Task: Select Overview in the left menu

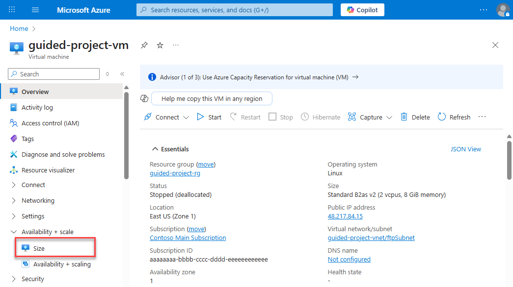Action: [x=61, y=92]
